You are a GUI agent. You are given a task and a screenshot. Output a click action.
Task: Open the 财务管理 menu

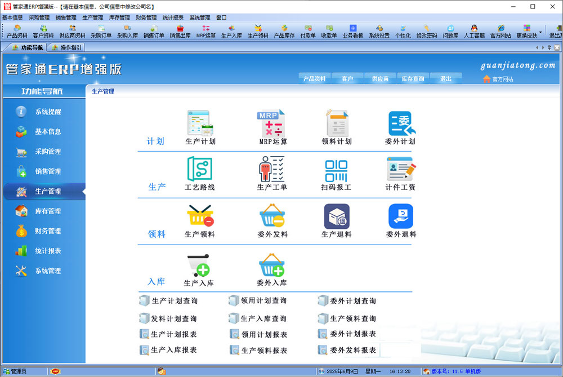(146, 17)
